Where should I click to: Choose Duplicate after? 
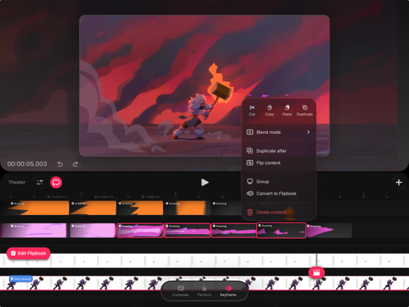point(279,151)
